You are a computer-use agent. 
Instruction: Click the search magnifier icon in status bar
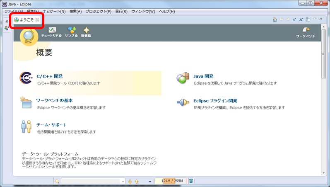tap(57, 181)
